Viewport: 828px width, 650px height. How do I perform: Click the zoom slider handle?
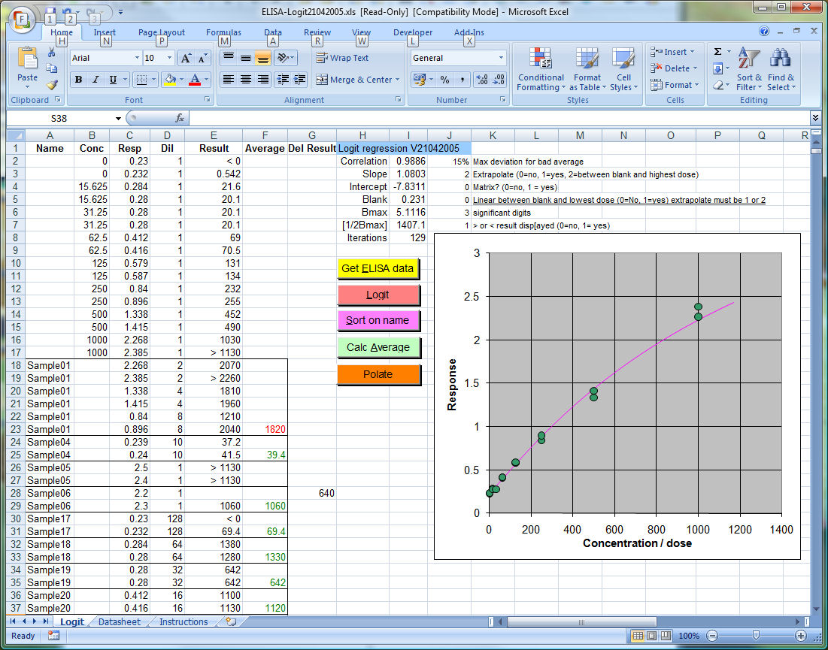[x=756, y=636]
